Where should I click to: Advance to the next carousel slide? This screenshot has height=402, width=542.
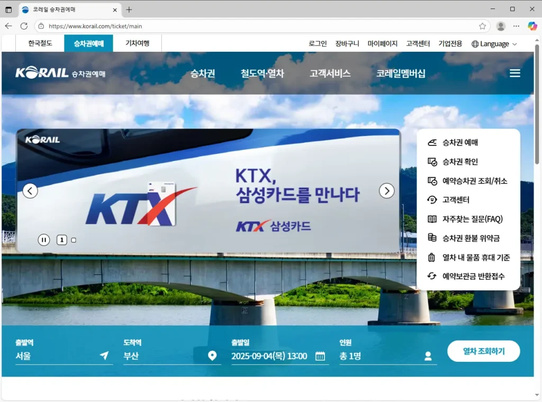pos(387,190)
